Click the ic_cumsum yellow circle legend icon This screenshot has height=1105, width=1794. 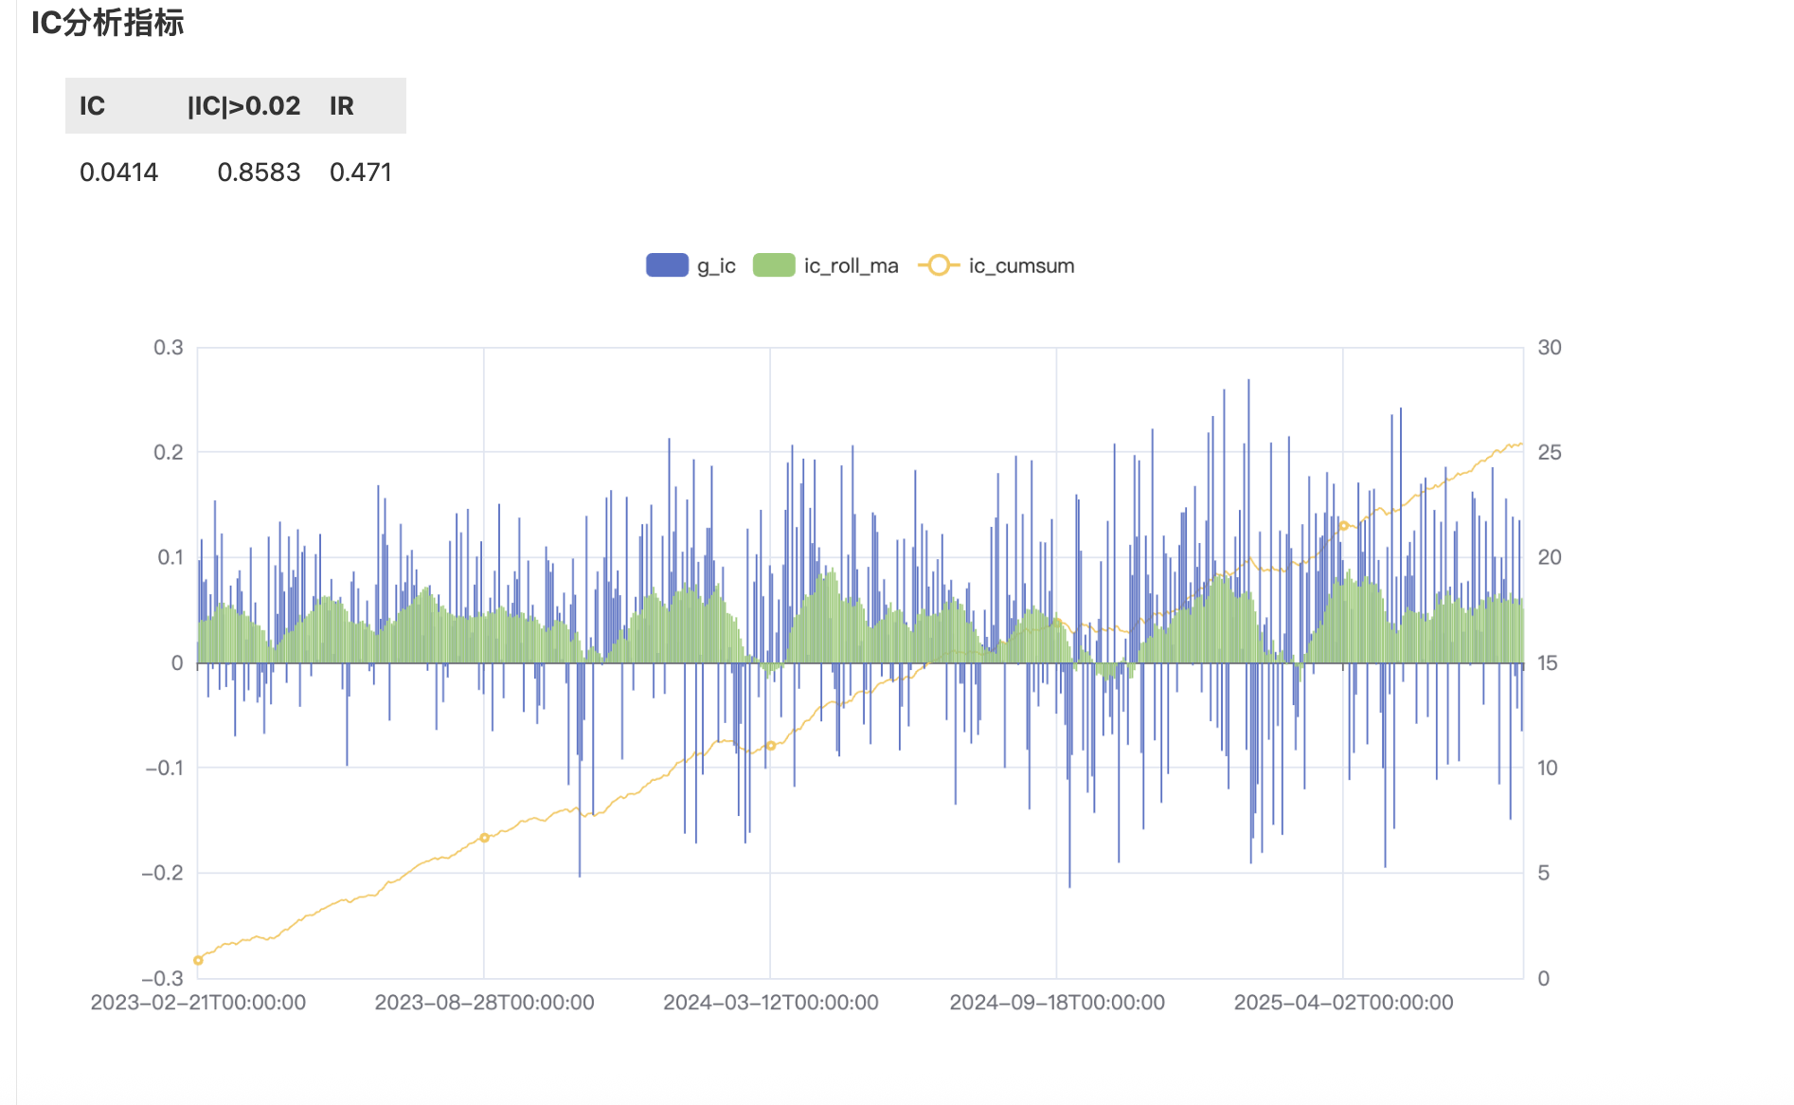click(x=938, y=265)
